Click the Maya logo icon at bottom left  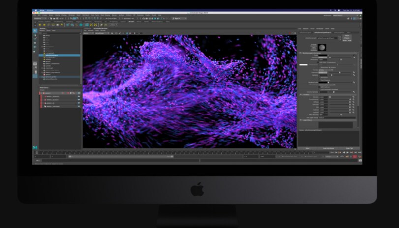pyautogui.click(x=35, y=147)
